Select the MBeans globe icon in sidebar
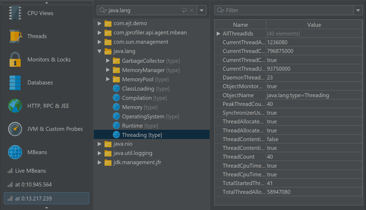Screen dimensions: 366x210 [15, 152]
